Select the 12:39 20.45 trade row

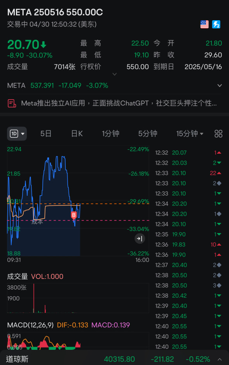point(188,316)
